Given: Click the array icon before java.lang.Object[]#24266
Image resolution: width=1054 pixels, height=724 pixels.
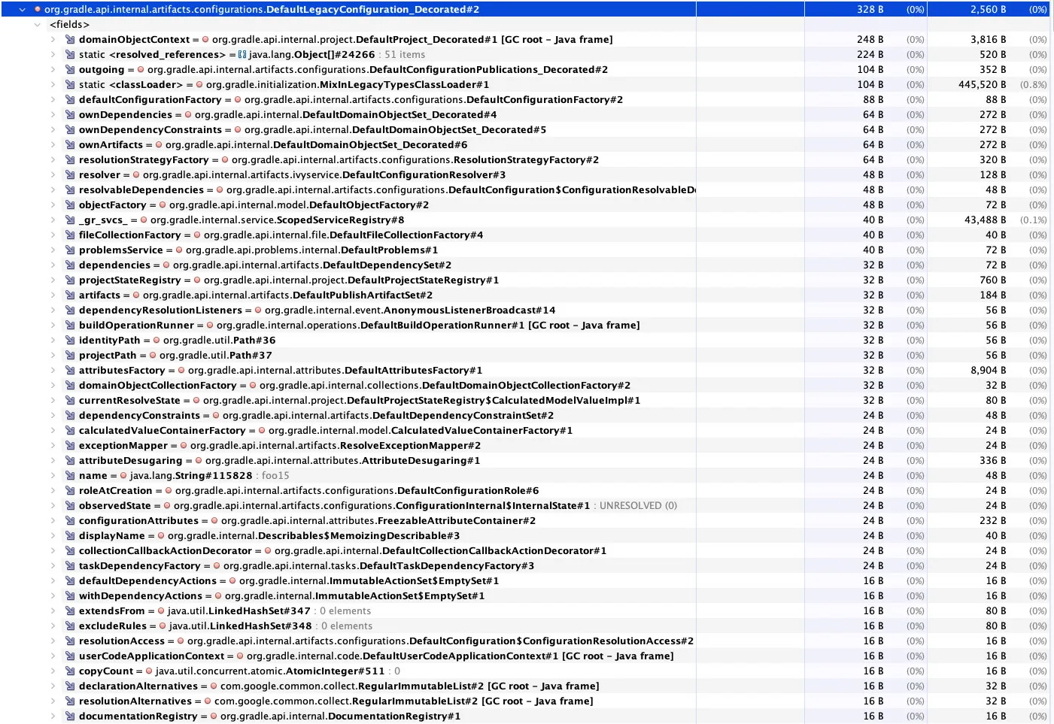Looking at the screenshot, I should click(242, 55).
